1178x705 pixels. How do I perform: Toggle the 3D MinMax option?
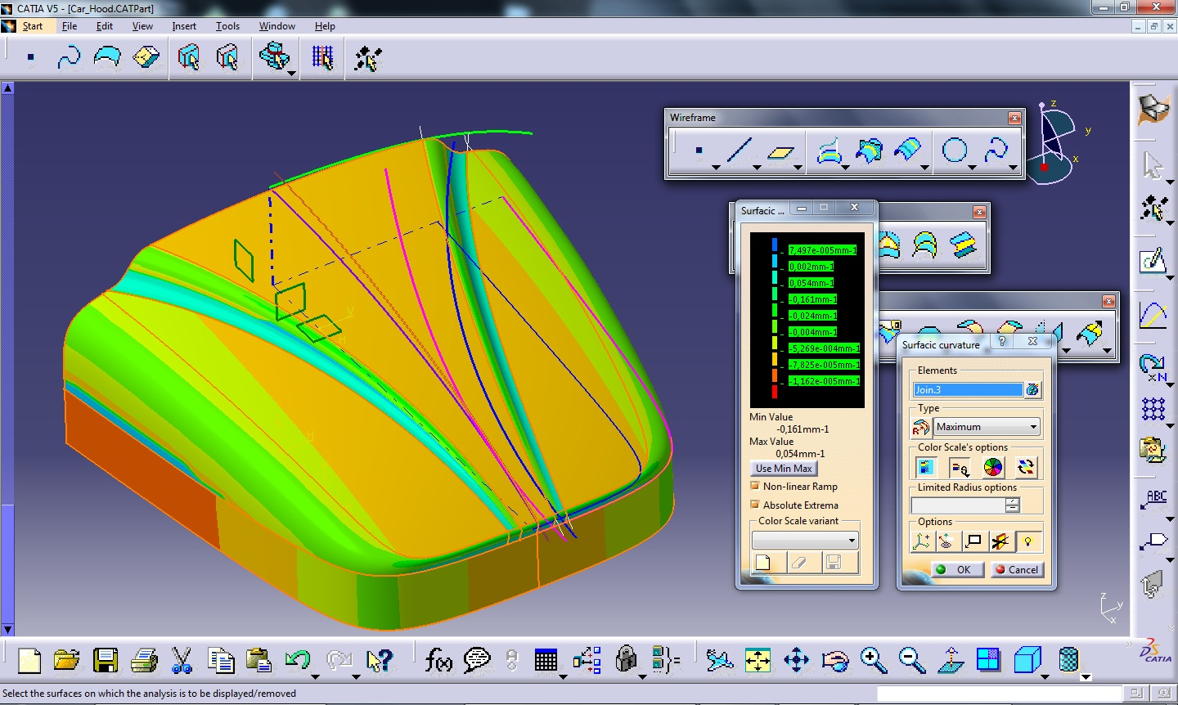click(973, 541)
